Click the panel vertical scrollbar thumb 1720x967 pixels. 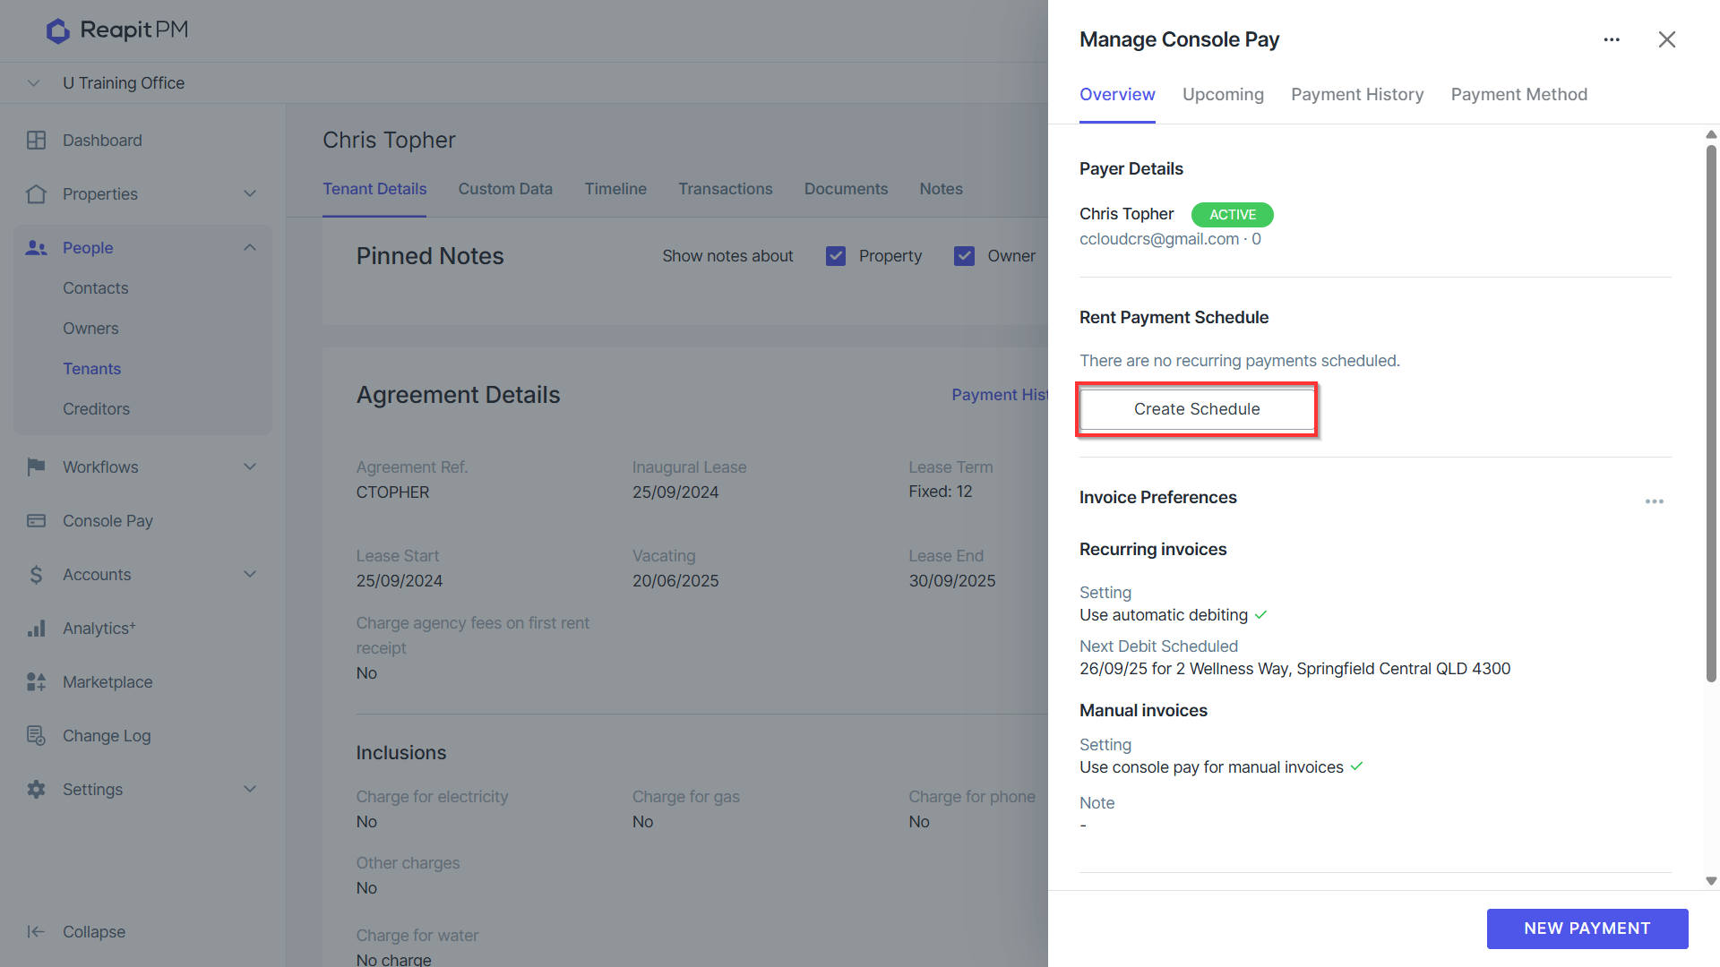(1711, 412)
